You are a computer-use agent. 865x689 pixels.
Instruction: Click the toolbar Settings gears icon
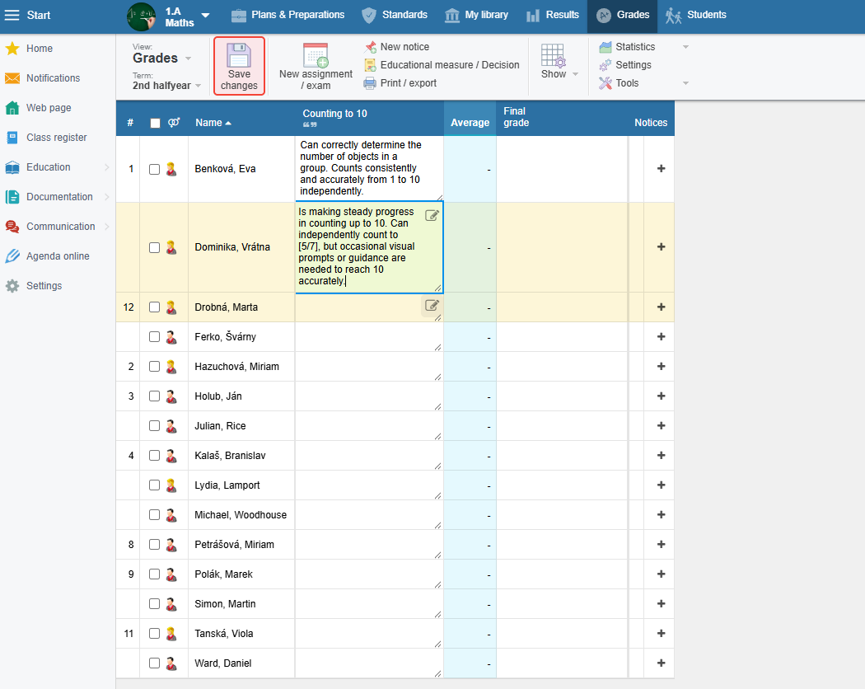605,65
